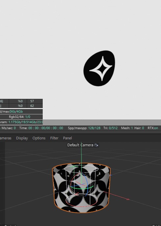Click the red X-axis arrow handle

coord(127,199)
